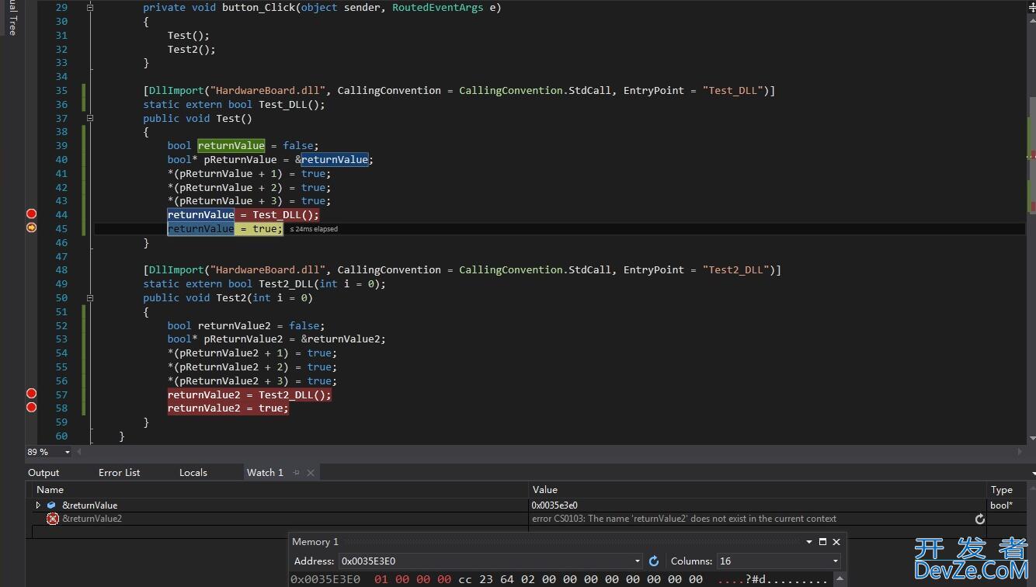
Task: Switch to the Locals tab
Action: coord(193,472)
